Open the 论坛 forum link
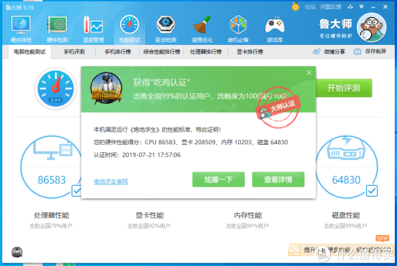 coord(310,7)
